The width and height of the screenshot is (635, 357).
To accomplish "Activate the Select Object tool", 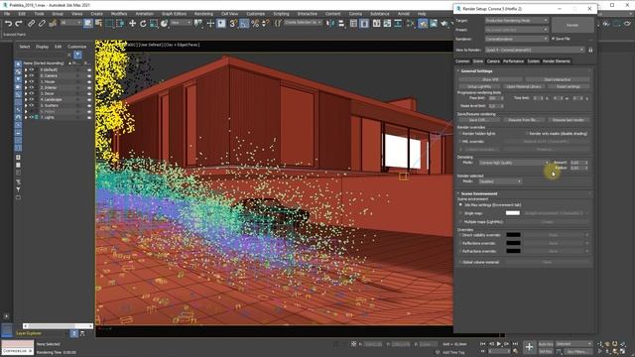I will [88, 24].
